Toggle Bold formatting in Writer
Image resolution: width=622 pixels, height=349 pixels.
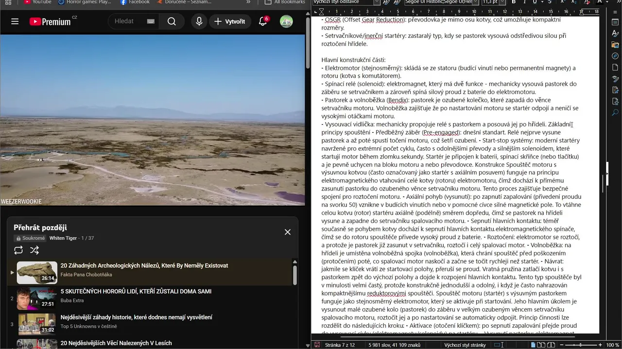[x=514, y=2]
